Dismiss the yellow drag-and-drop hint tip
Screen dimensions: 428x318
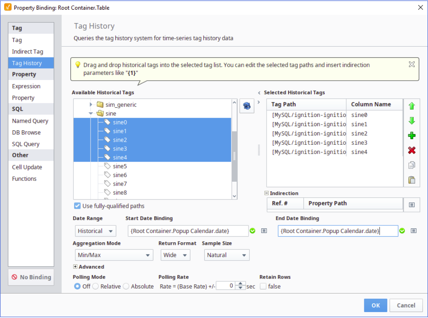coord(412,64)
